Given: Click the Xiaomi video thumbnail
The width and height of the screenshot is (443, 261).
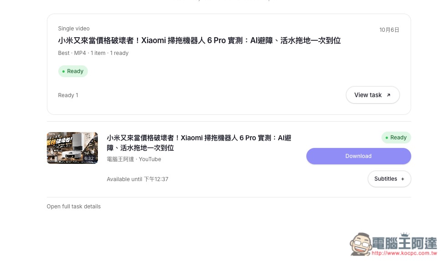Looking at the screenshot, I should click(x=72, y=148).
